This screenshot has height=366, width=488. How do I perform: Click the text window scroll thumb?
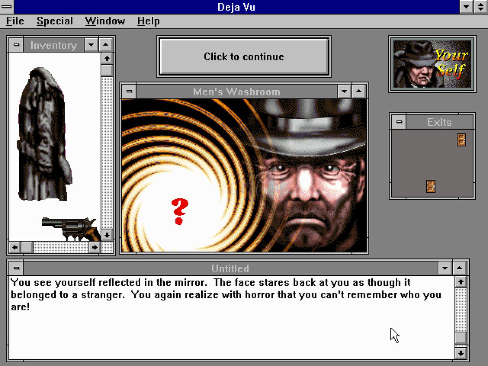pos(460,338)
